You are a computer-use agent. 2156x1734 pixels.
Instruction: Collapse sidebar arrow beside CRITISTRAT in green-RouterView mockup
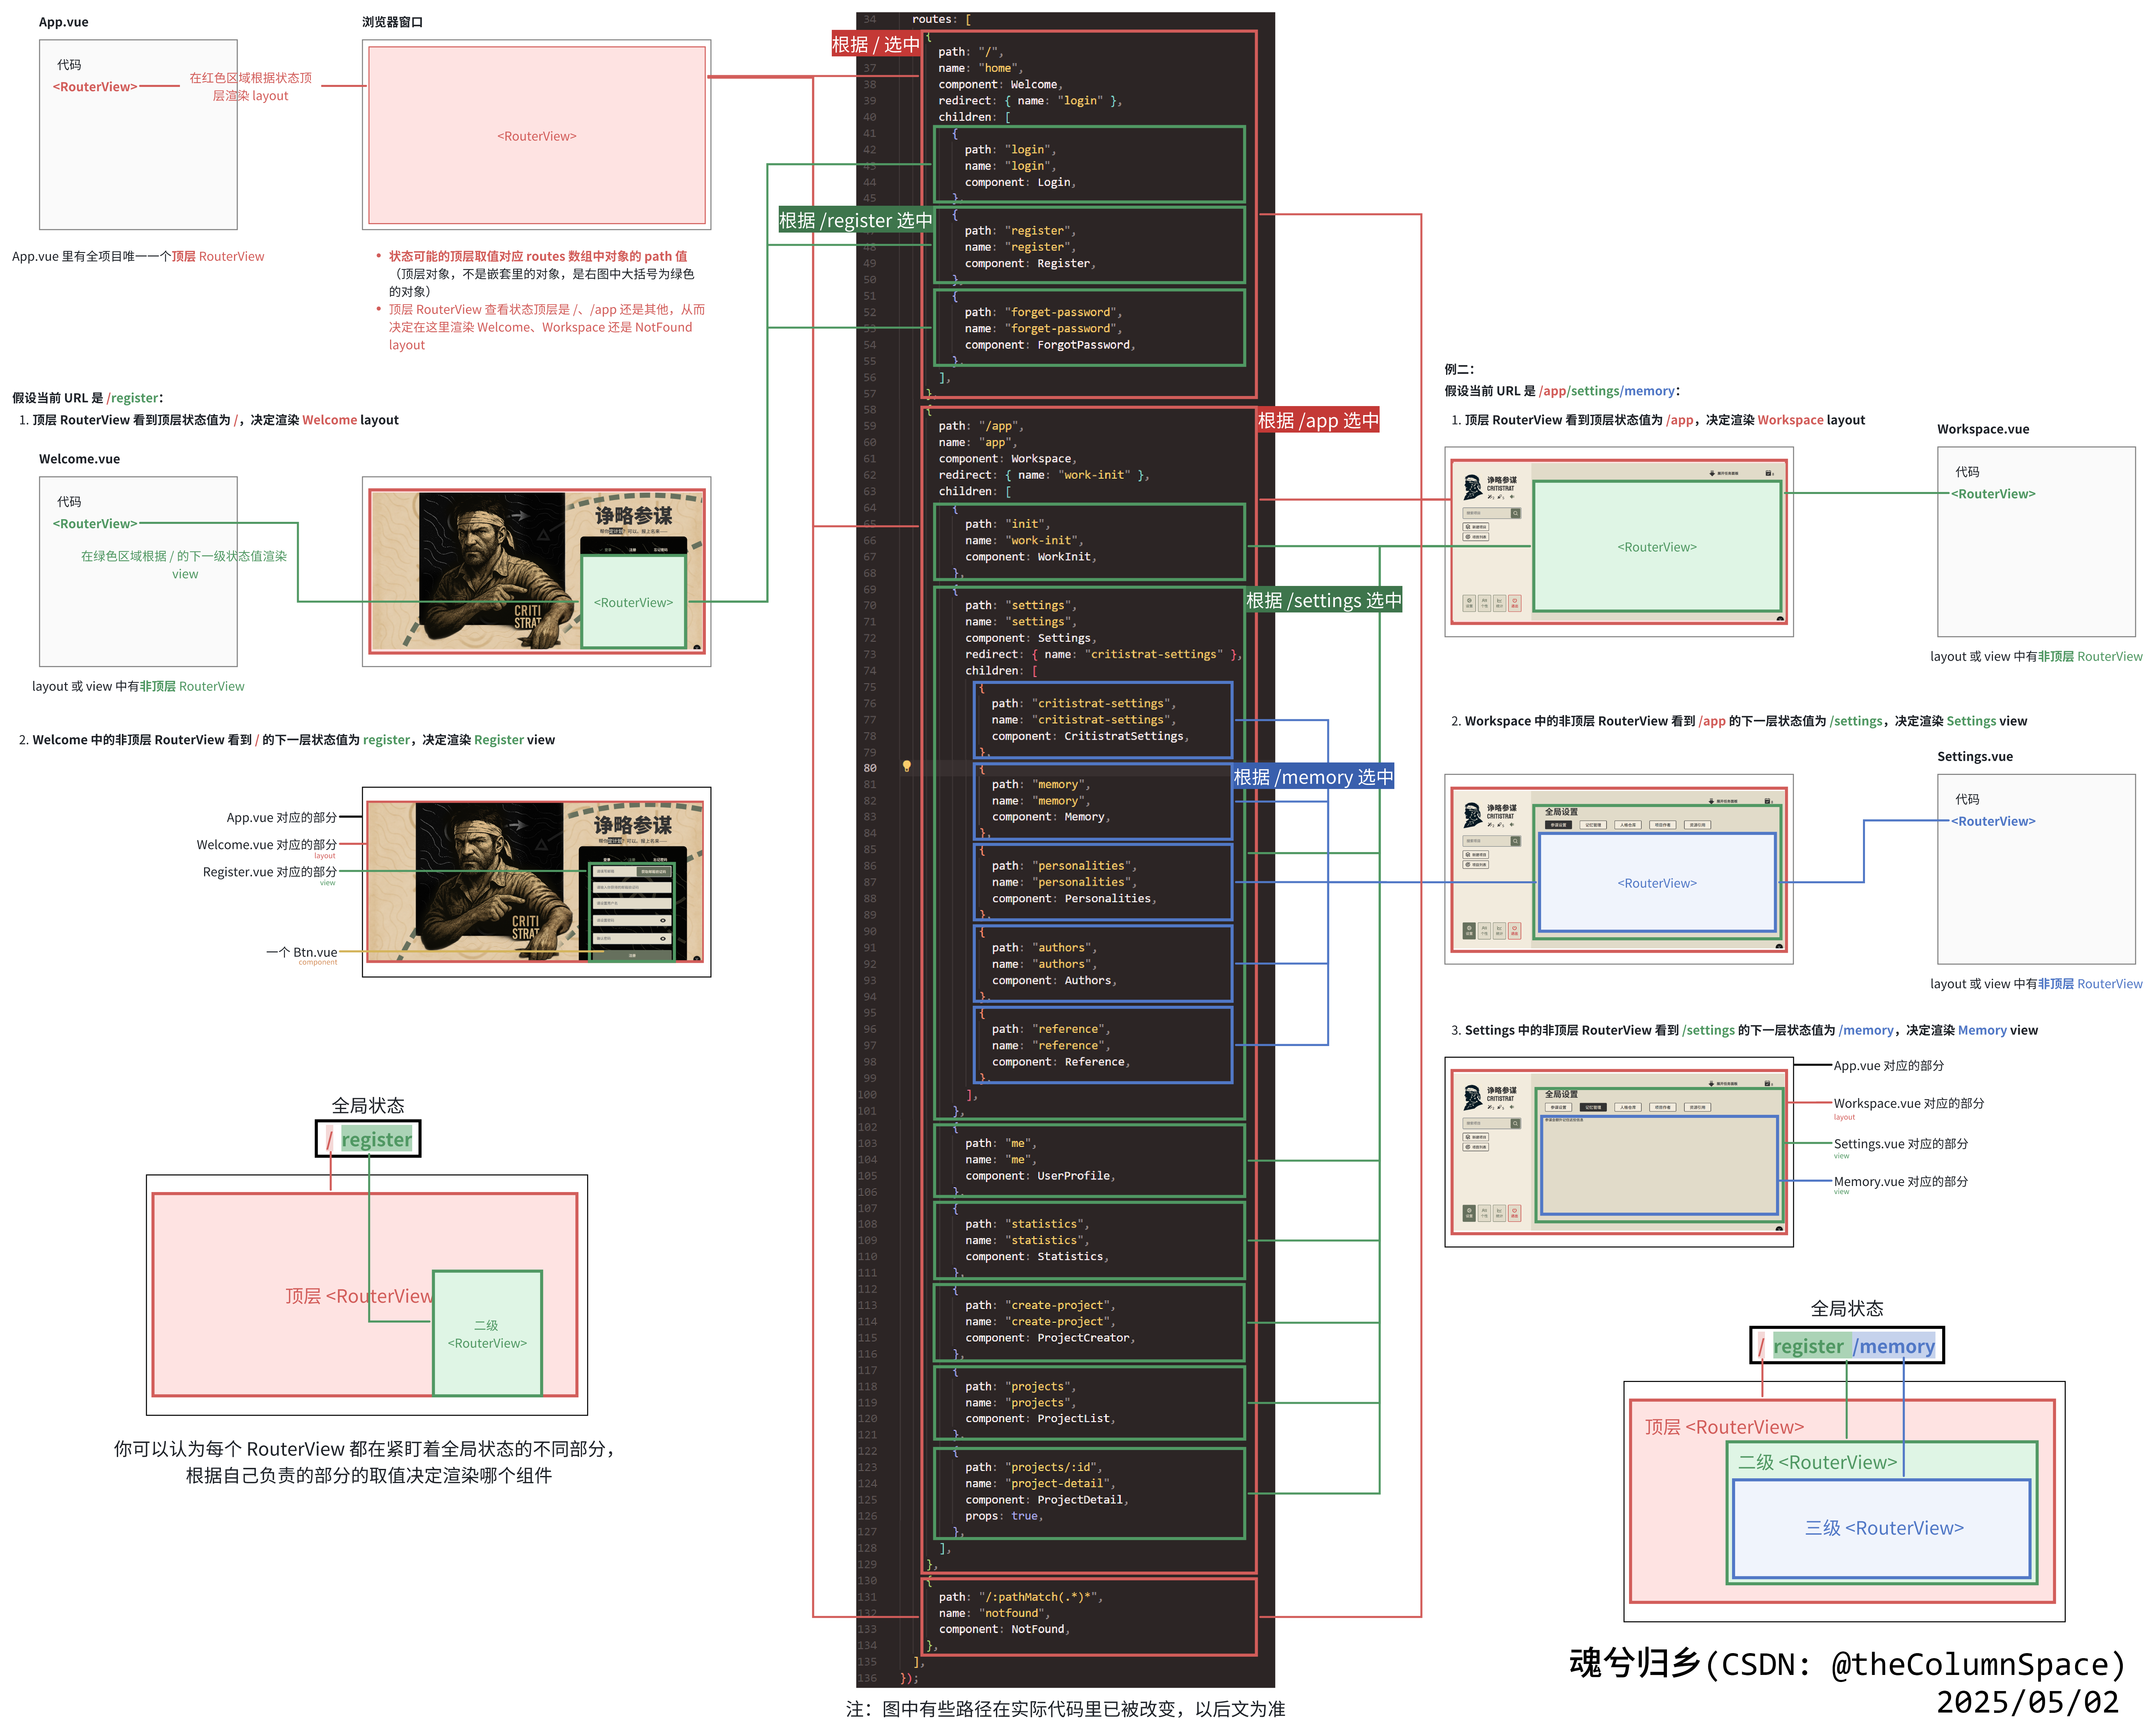[1512, 497]
